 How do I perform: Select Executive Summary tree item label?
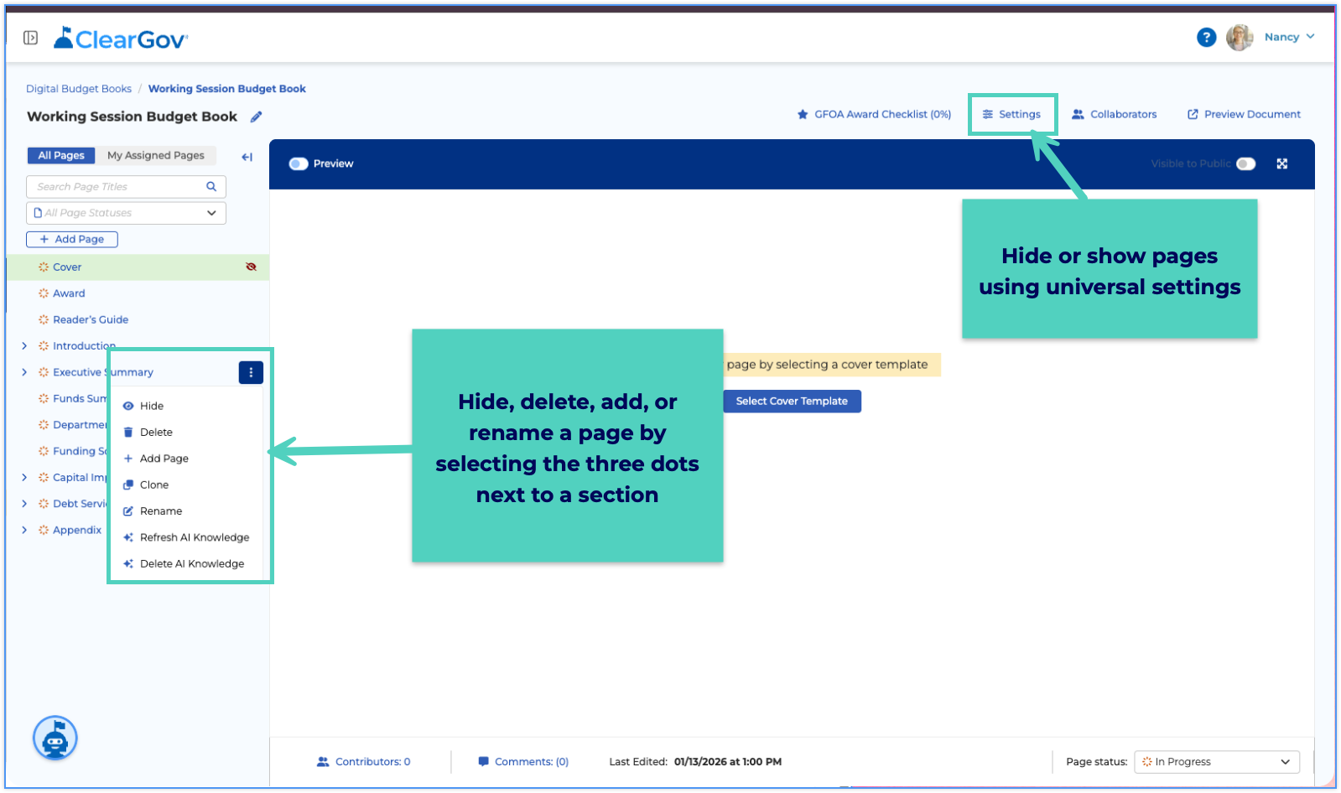pos(103,372)
